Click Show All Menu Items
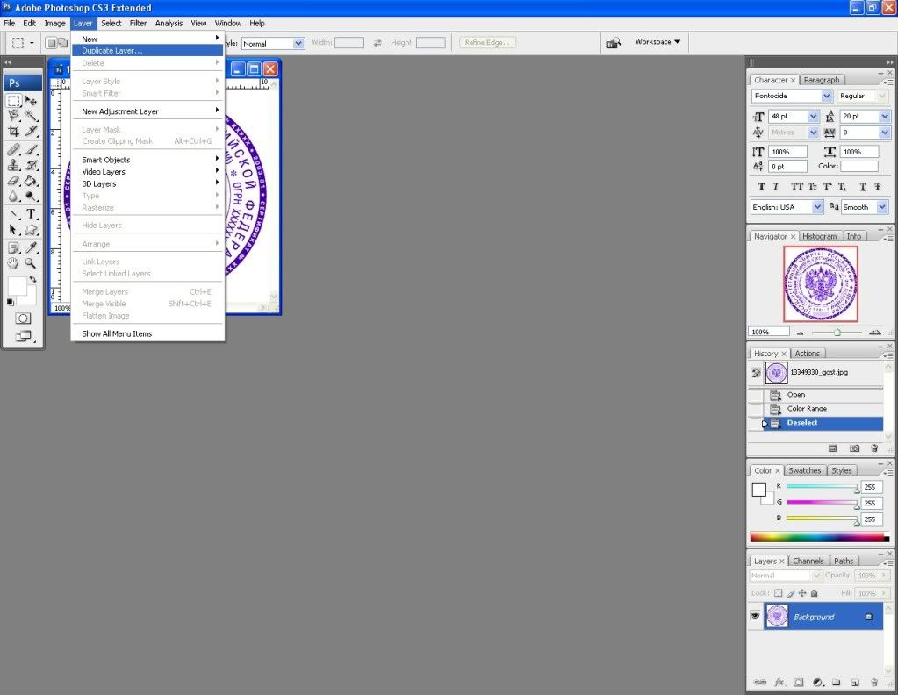The height and width of the screenshot is (695, 898). [147, 333]
